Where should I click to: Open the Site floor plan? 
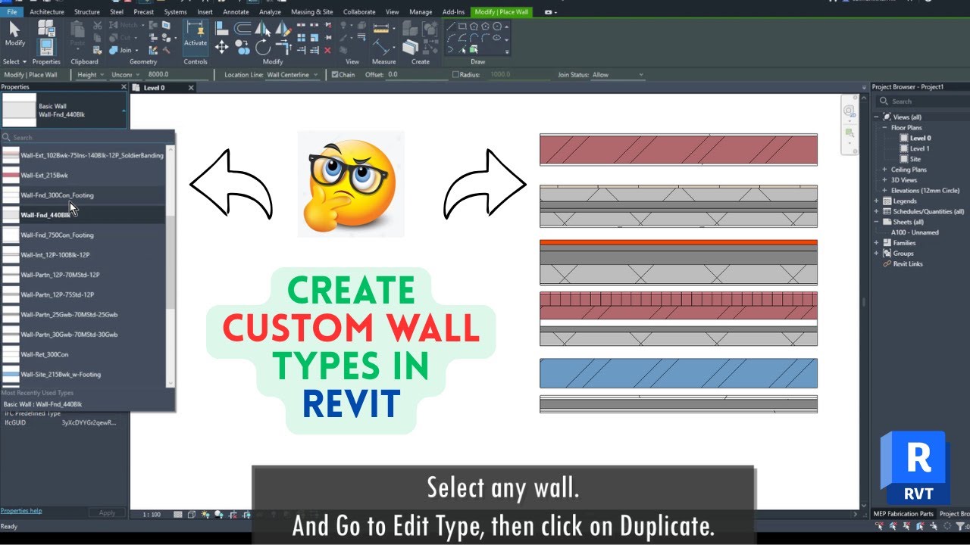click(915, 159)
